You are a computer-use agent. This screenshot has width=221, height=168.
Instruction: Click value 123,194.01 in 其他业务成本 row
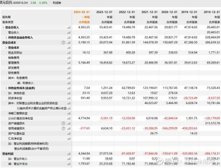[150, 88]
